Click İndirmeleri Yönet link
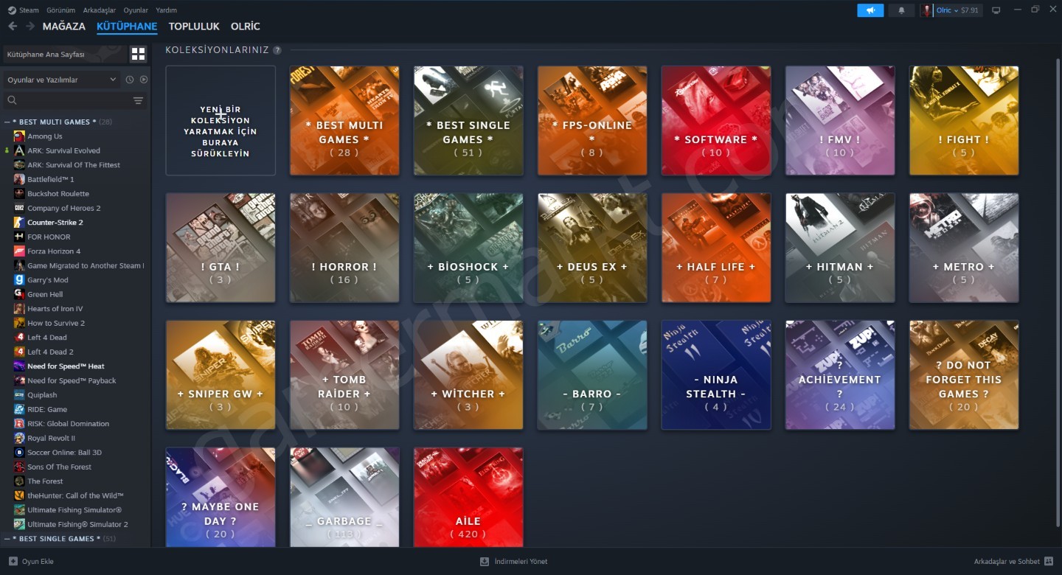Image resolution: width=1062 pixels, height=575 pixels. [521, 561]
